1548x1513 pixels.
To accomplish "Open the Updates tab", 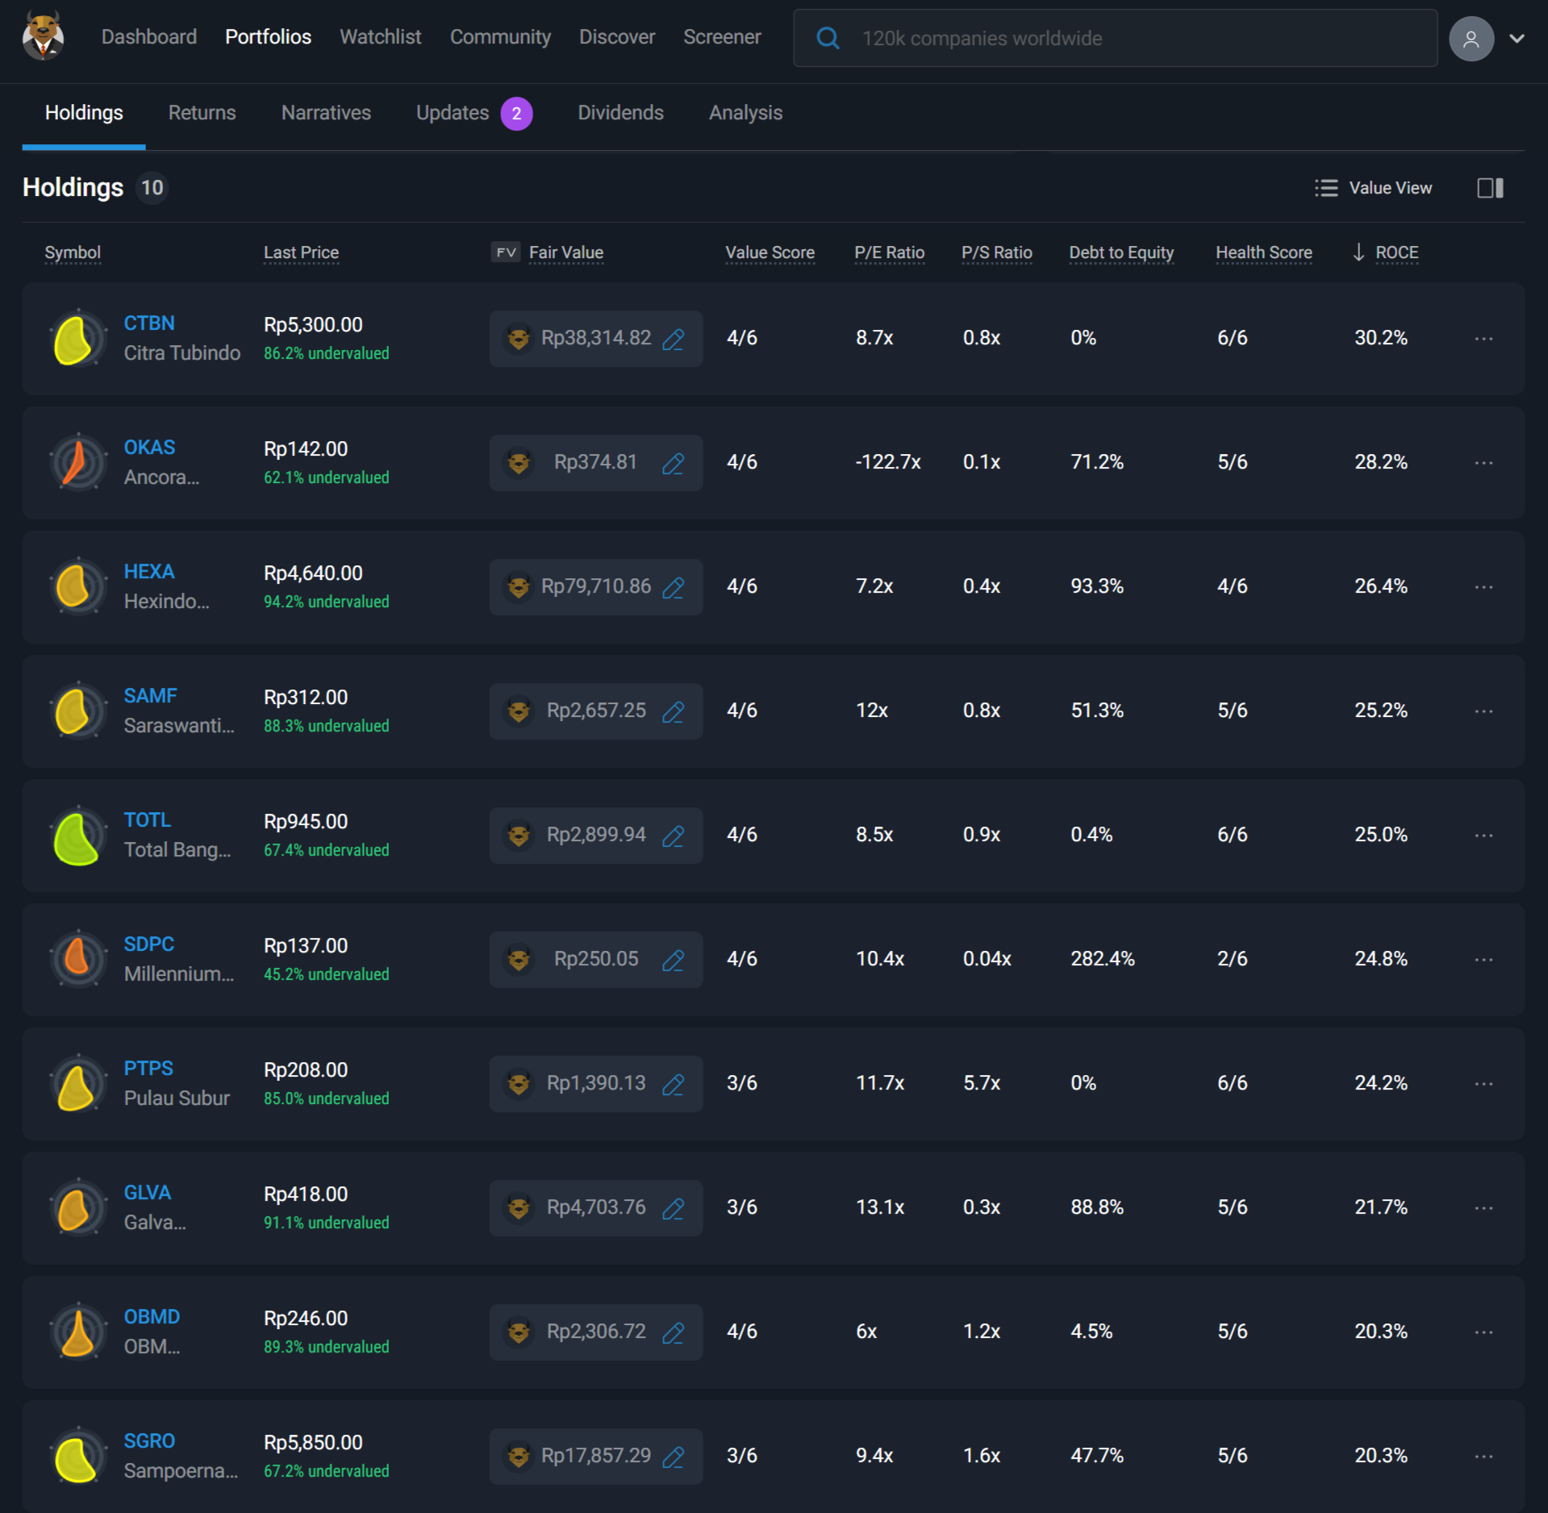I will coord(474,113).
